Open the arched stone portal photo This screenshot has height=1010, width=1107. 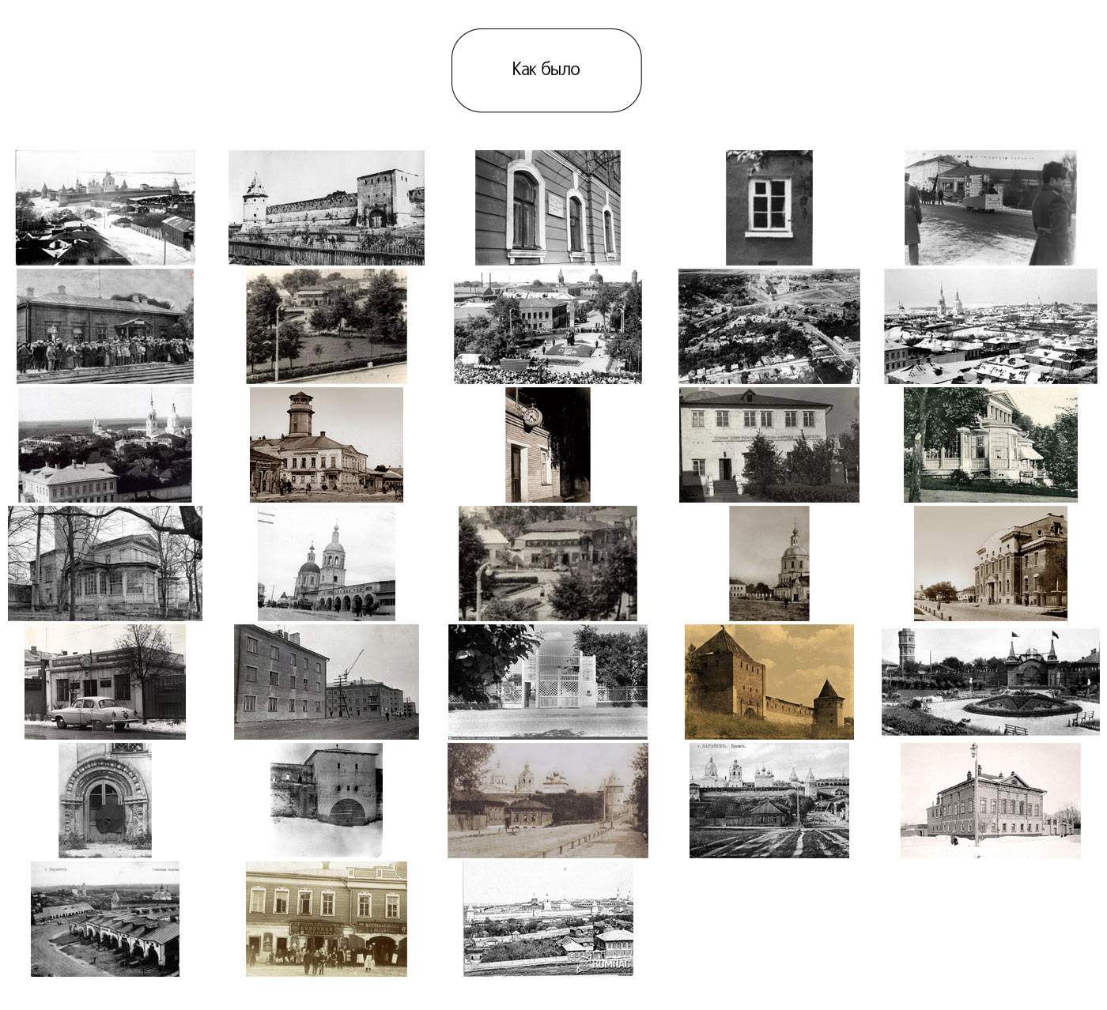104,800
